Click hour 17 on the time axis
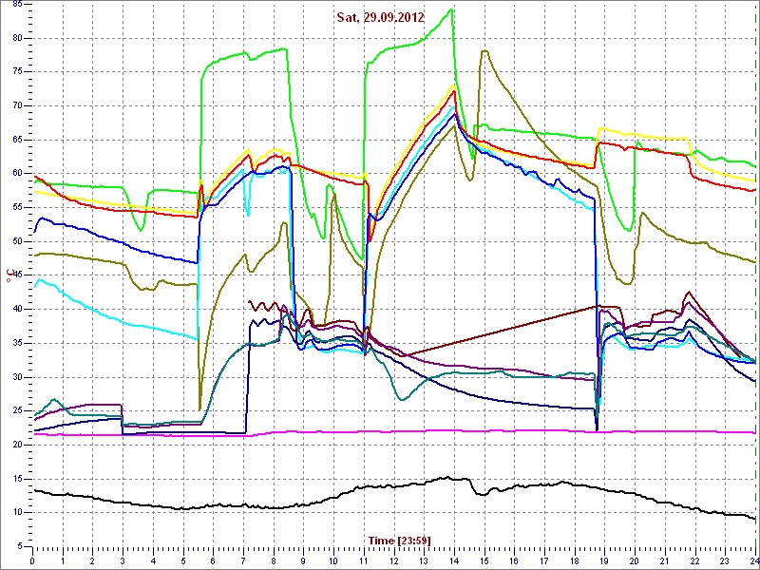The image size is (760, 570). tap(544, 560)
